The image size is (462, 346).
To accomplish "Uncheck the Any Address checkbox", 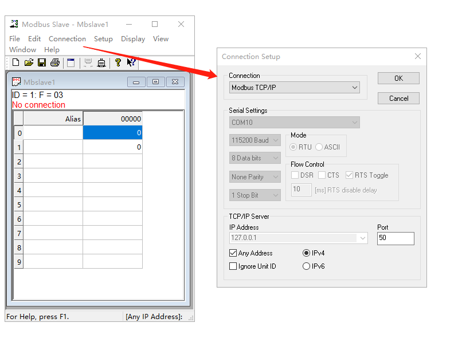I will tap(233, 253).
